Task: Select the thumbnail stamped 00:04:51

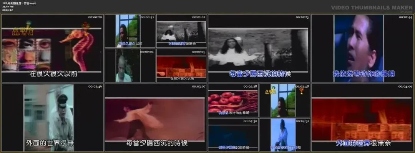Action: click(x=285, y=135)
